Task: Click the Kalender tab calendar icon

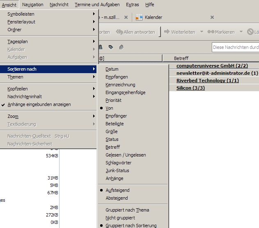Action: pos(139,17)
